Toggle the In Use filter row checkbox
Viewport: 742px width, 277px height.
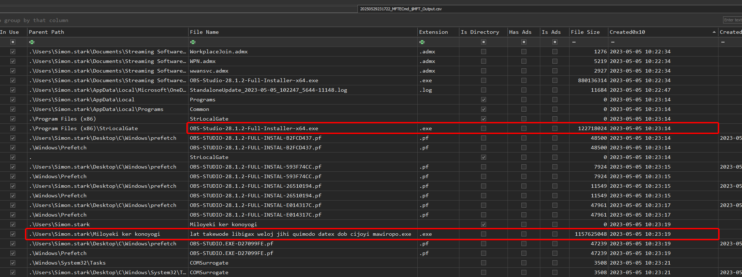[13, 42]
